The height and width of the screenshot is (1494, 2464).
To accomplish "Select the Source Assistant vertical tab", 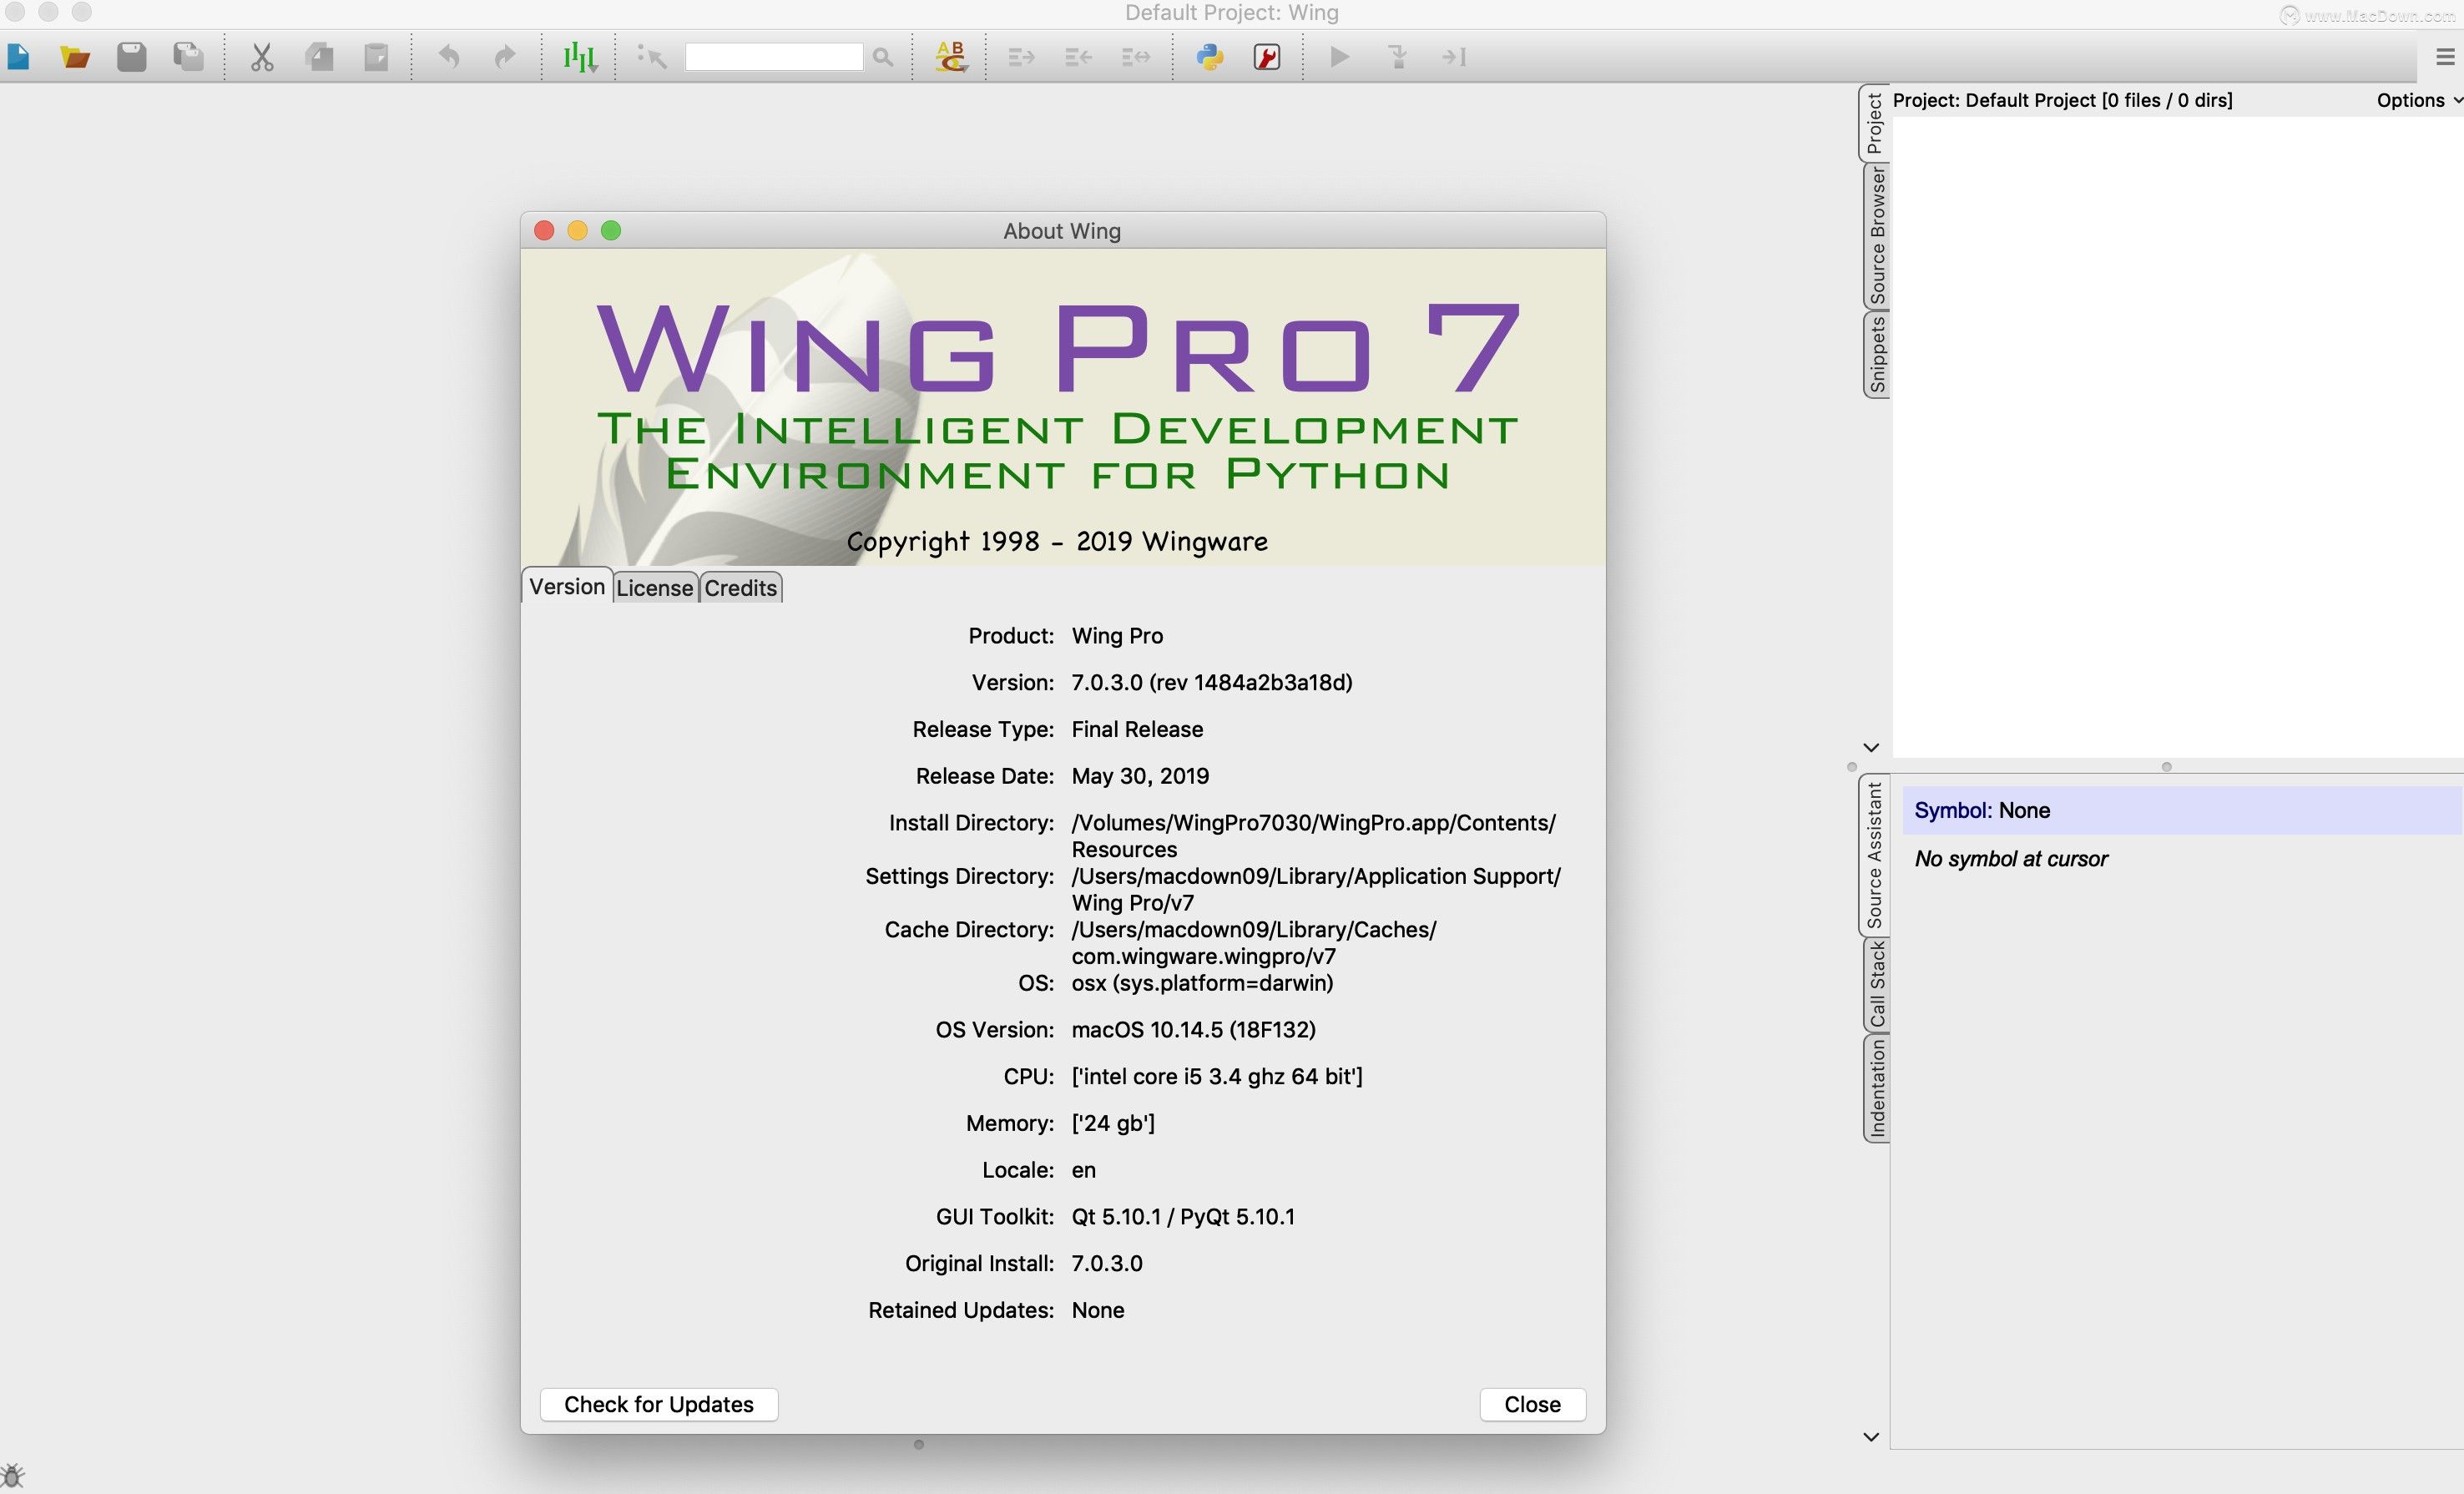I will pyautogui.click(x=1875, y=855).
